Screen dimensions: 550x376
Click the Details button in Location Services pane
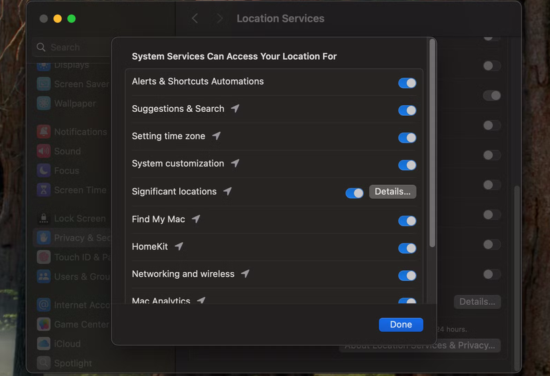(477, 301)
